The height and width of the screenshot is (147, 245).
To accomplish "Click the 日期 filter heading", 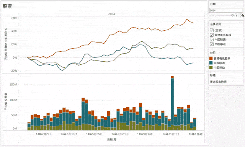I will [x=213, y=4].
